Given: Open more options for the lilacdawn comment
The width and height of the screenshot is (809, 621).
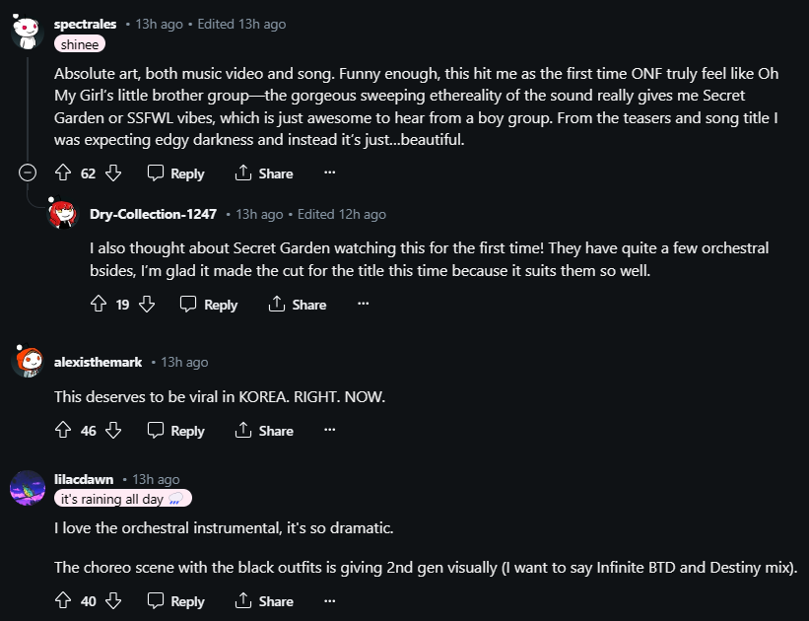Looking at the screenshot, I should 329,601.
